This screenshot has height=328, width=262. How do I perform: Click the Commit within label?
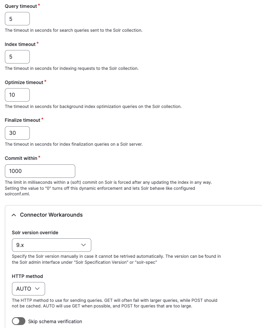click(x=21, y=158)
